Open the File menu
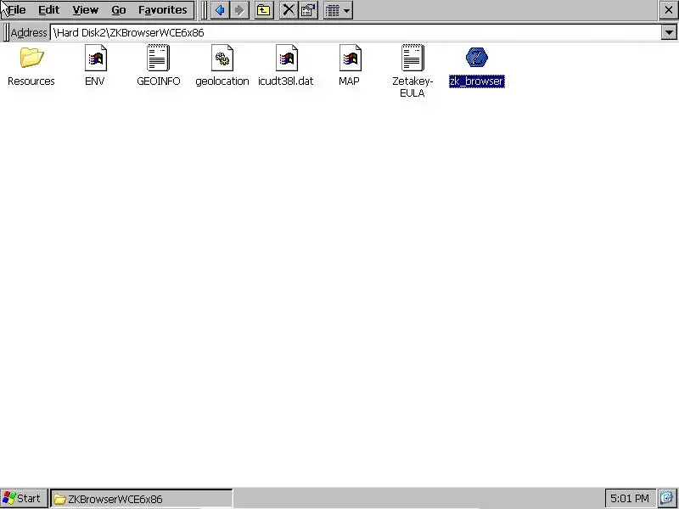Screen dimensions: 679x509 pyautogui.click(x=17, y=9)
